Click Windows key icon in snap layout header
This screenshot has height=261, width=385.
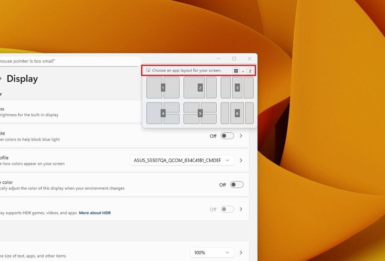[236, 71]
